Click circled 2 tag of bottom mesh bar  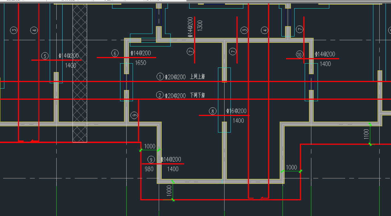pos(160,95)
